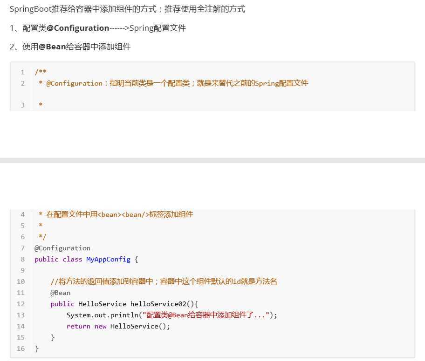425x361 pixels.
Task: Click the line '1、配置类@Configuration------>Spring配置文件'
Action: point(98,28)
